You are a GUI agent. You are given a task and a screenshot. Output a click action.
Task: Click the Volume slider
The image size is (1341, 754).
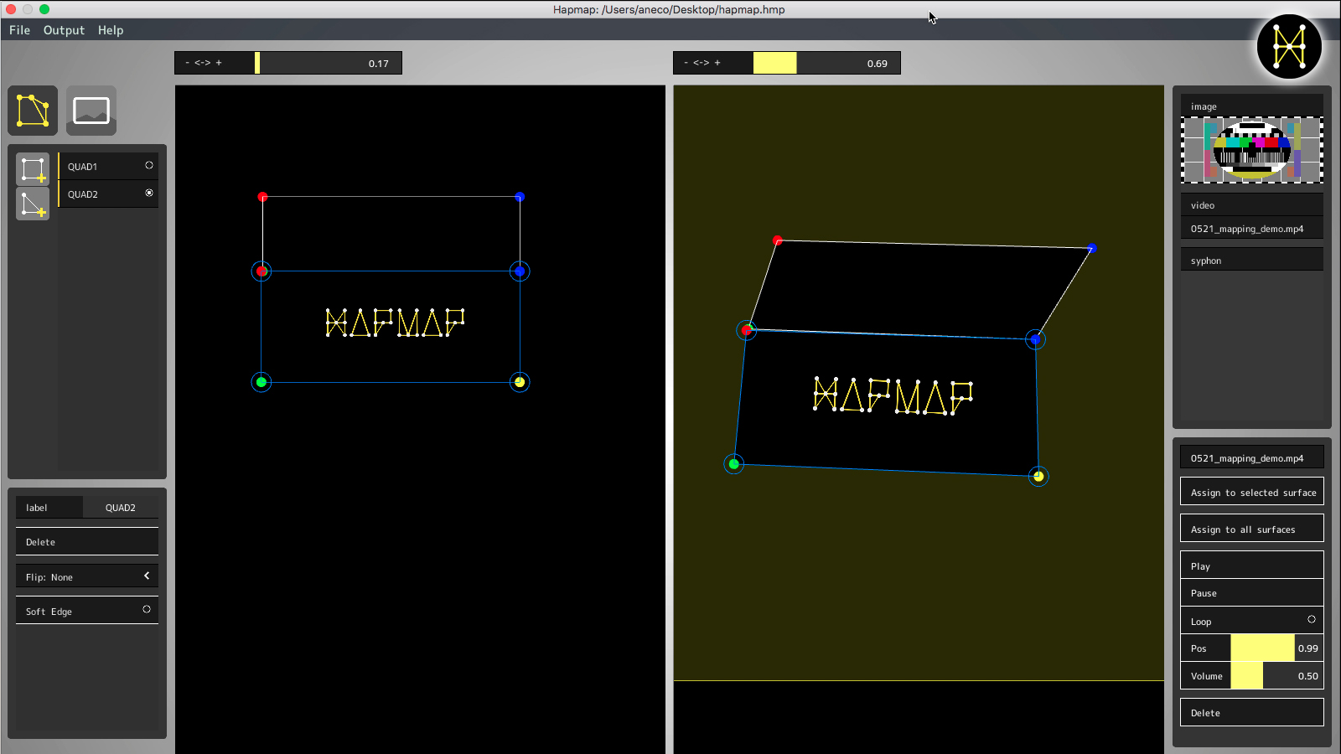pos(1276,676)
